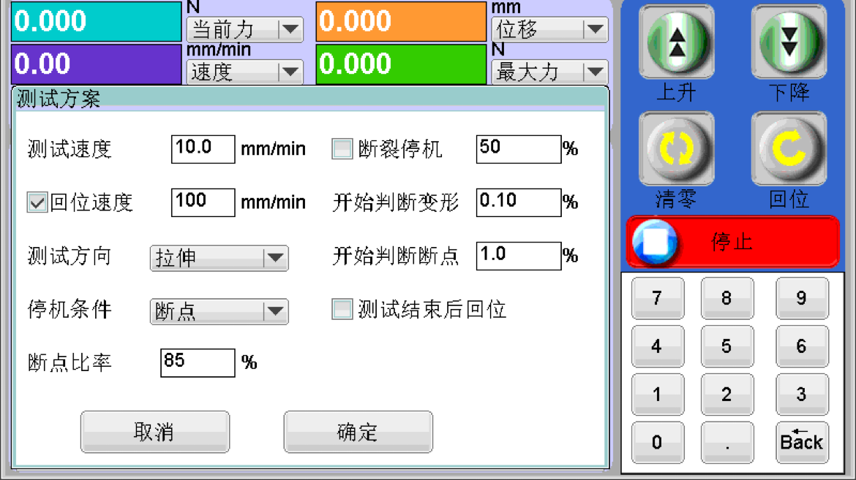Click the 回位 return round button
This screenshot has width=856, height=480.
(x=789, y=148)
